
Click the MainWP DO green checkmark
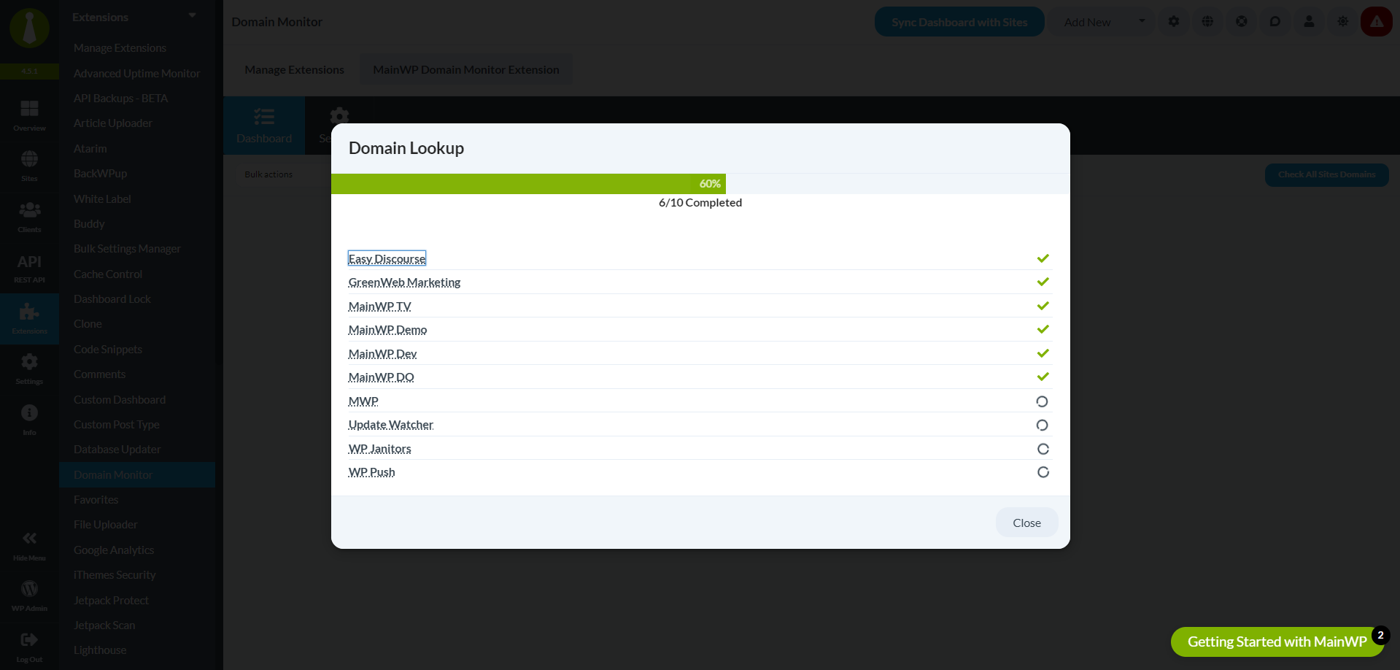pos(1043,377)
